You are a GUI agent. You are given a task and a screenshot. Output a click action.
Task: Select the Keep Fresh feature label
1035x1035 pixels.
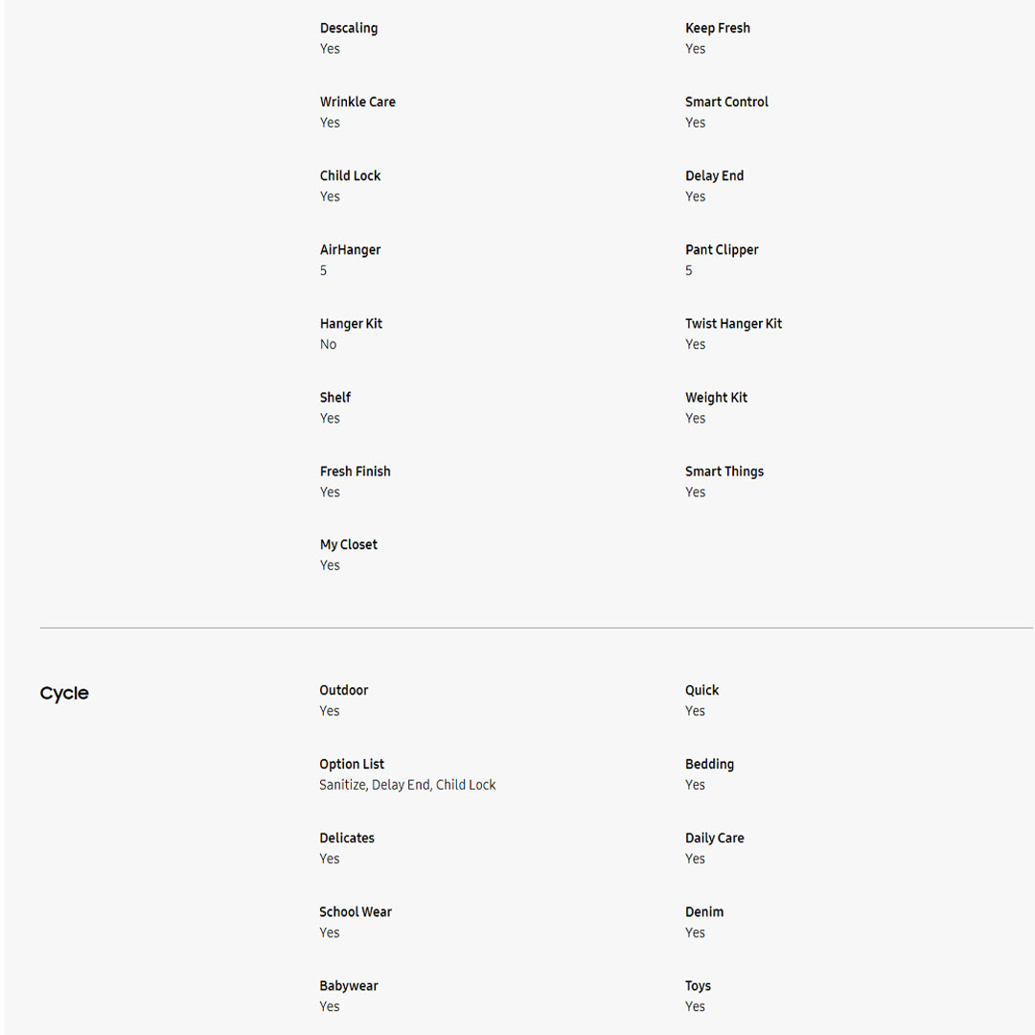718,28
